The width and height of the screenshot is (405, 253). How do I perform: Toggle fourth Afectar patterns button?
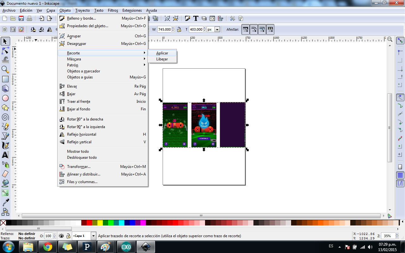pos(270,29)
